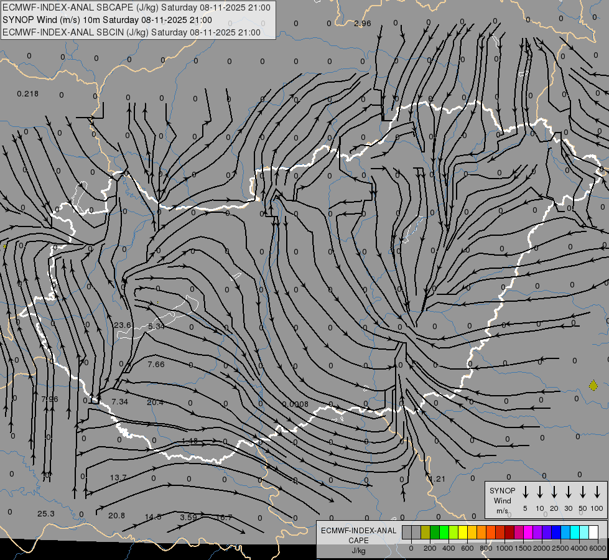Image resolution: width=609 pixels, height=560 pixels.
Task: Click the 23.6 CAPE value
Action: click(123, 325)
